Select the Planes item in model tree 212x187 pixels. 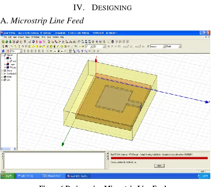9,77
